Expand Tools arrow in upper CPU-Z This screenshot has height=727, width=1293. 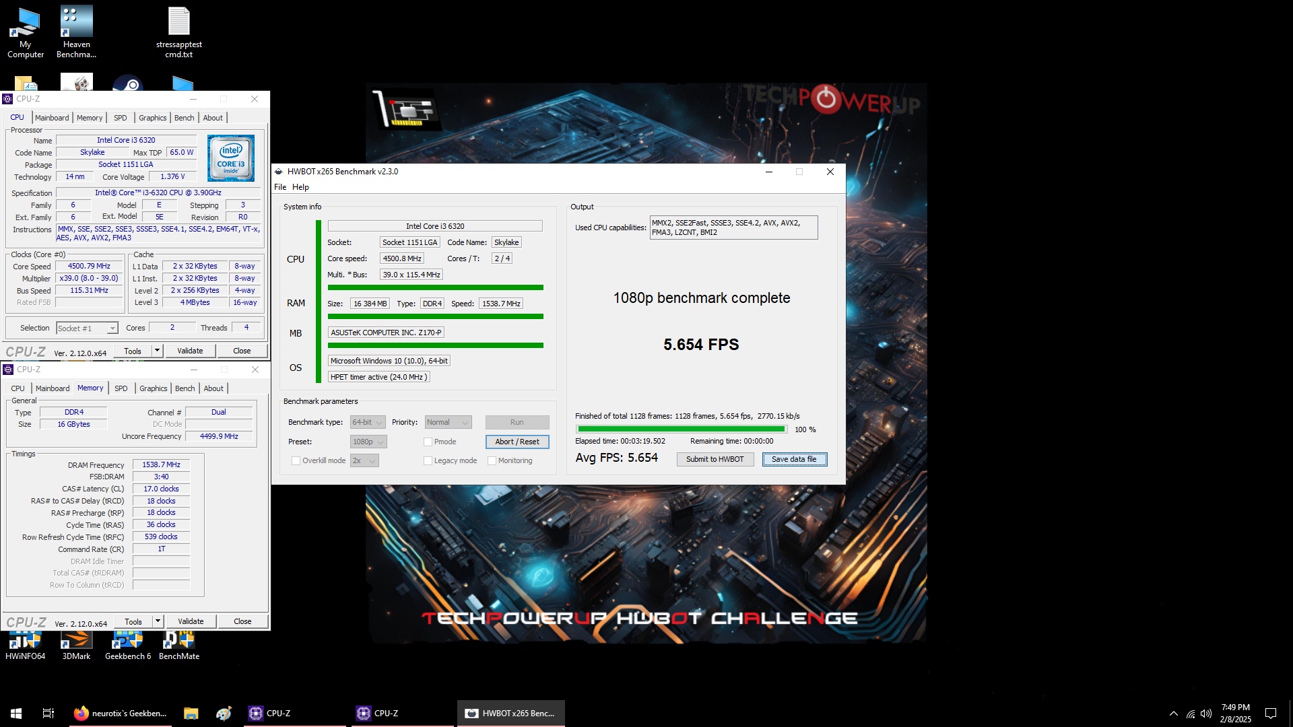tap(157, 351)
